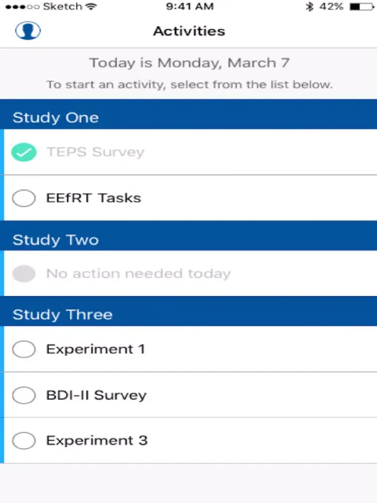Viewport: 377px width, 503px height.
Task: Tap the Activities title in navigation bar
Action: [x=189, y=31]
